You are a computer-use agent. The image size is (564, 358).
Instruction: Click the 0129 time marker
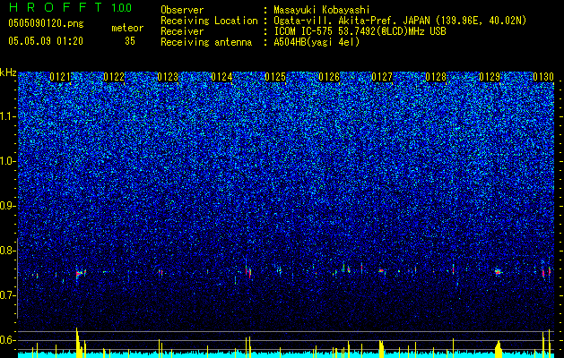point(490,77)
